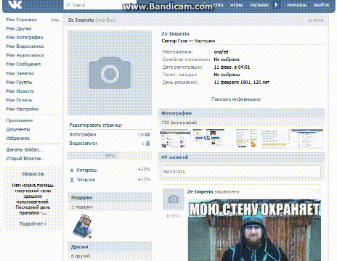The width and height of the screenshot is (337, 261).
Task: Open Мои Ответы in sidebar
Action: pyautogui.click(x=19, y=100)
